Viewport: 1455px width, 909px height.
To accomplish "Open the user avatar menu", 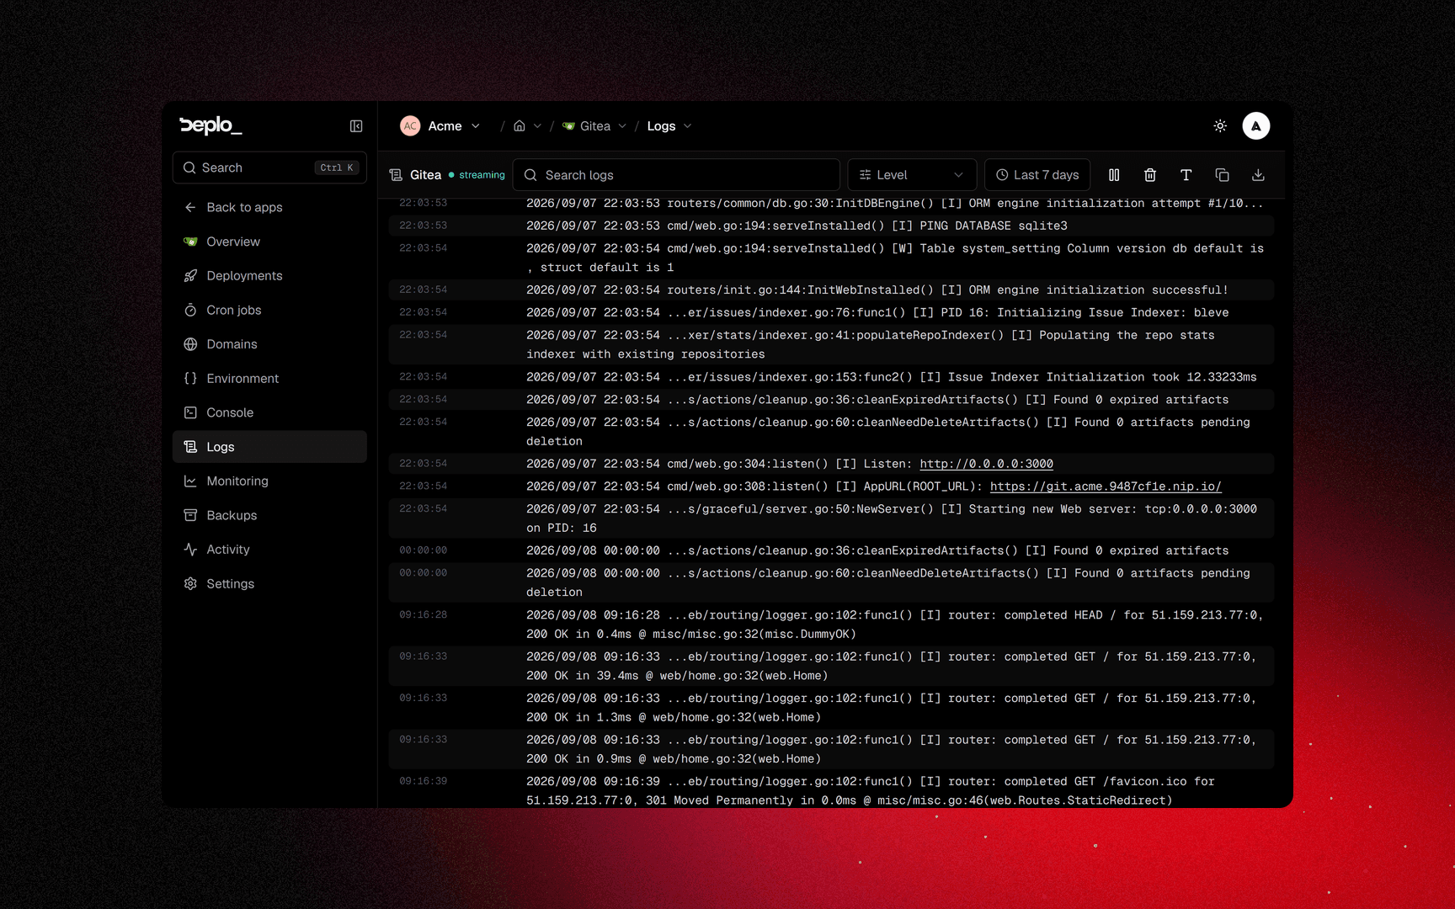I will 1256,126.
